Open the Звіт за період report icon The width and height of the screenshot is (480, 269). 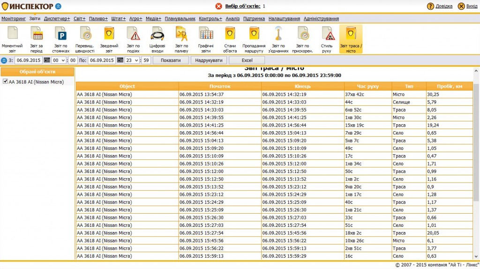[x=37, y=39]
